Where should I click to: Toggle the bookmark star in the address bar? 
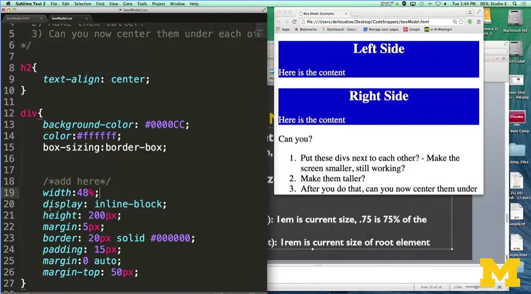pos(461,22)
